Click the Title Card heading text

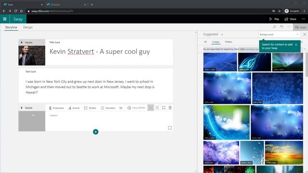(x=100, y=51)
